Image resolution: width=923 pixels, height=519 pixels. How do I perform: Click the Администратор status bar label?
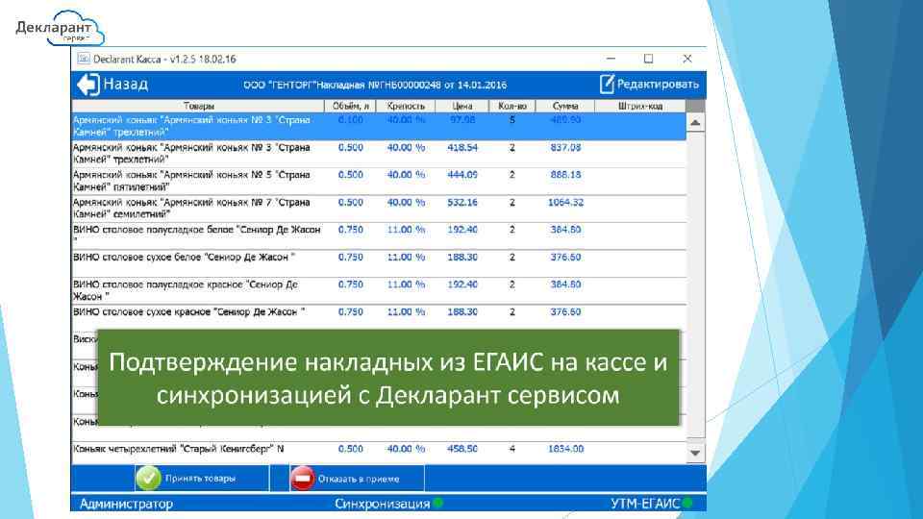point(126,504)
